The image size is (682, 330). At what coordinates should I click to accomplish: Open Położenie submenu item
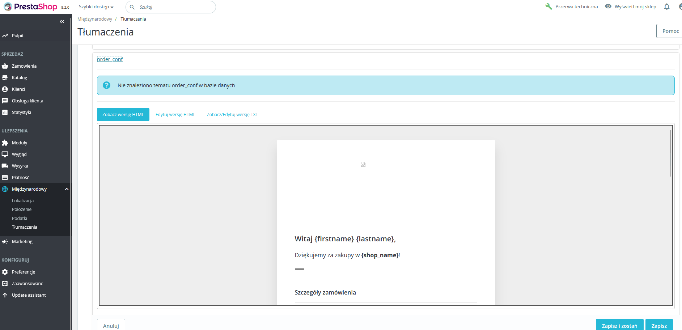point(22,210)
